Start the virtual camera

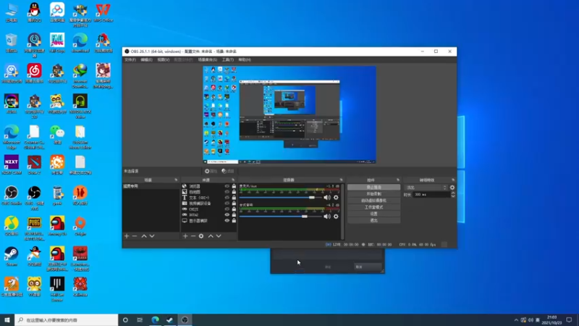click(373, 201)
